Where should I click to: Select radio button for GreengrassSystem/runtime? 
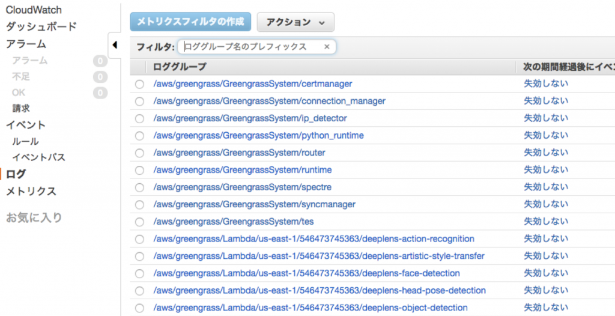click(139, 171)
